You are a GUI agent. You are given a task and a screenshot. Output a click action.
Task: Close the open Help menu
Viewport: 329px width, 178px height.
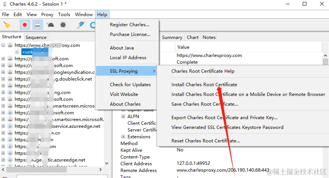pos(102,15)
